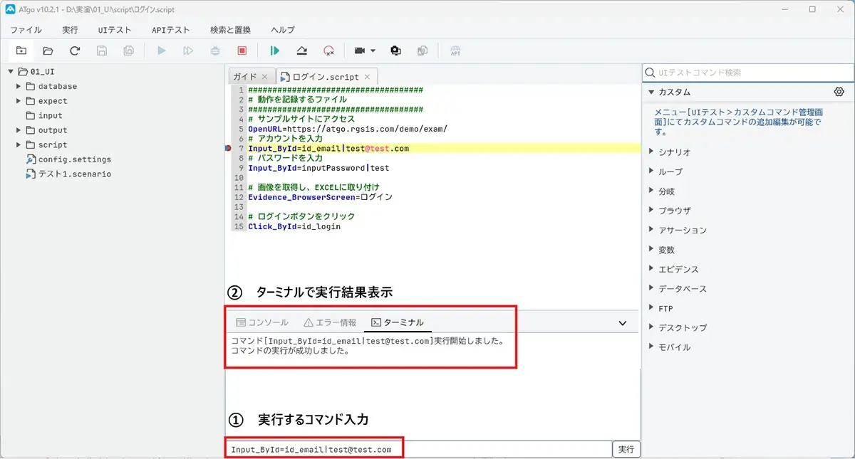The image size is (855, 459).
Task: Switch to the エラー情報 tab
Action: point(329,322)
